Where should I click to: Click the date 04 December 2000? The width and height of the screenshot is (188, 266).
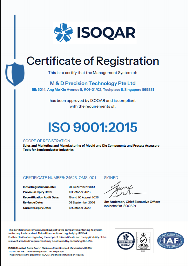pos(82,187)
